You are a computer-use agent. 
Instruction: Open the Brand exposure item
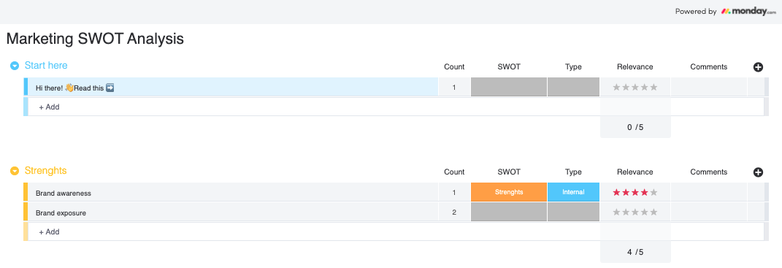coord(61,213)
